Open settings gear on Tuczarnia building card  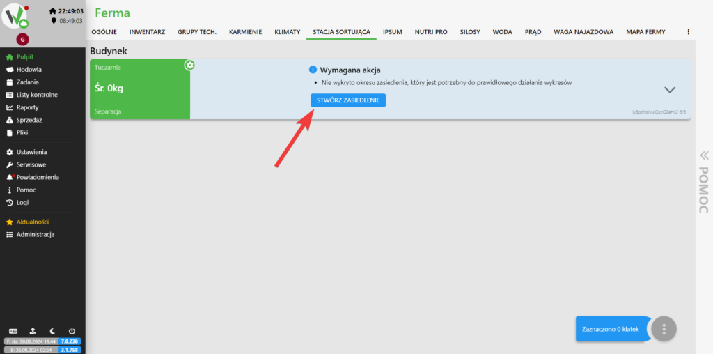point(189,65)
